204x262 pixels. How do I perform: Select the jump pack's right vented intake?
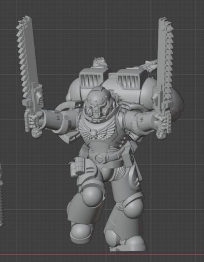point(128,82)
